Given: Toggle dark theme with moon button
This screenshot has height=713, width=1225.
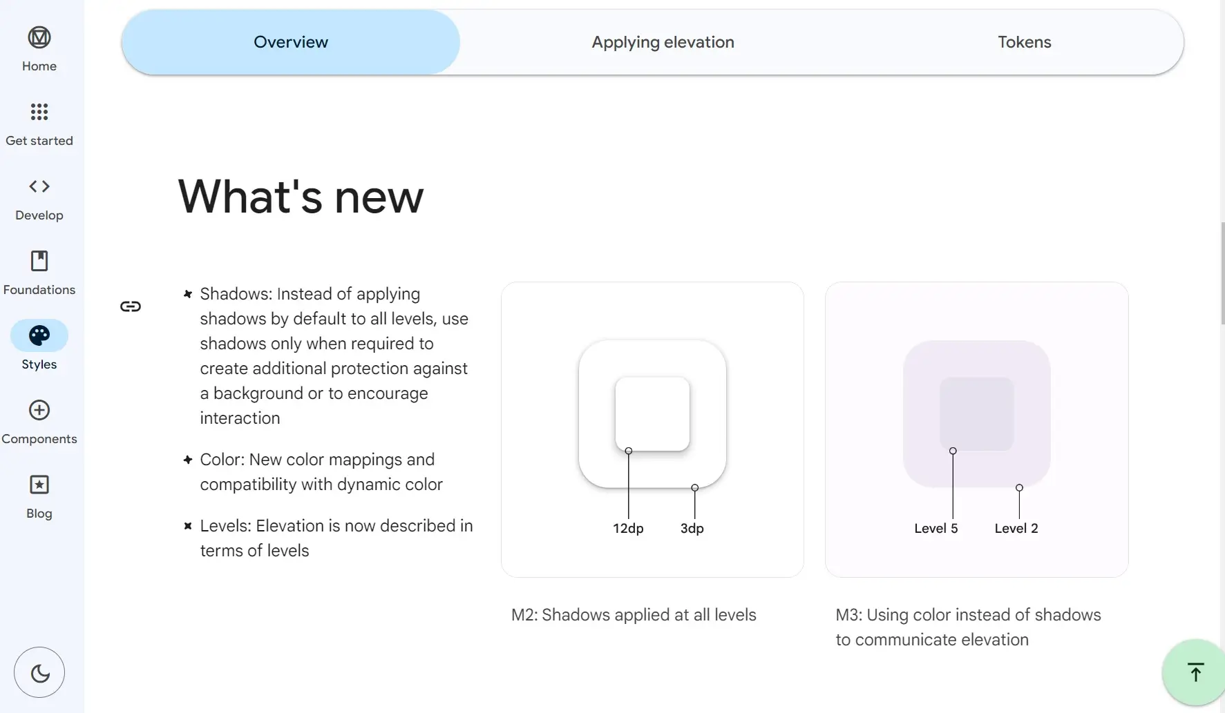Looking at the screenshot, I should [x=39, y=672].
